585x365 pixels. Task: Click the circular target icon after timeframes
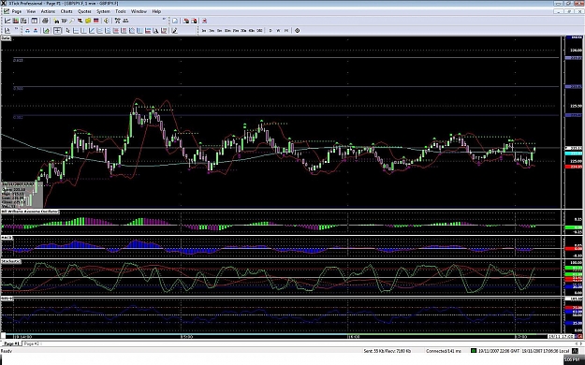click(298, 31)
